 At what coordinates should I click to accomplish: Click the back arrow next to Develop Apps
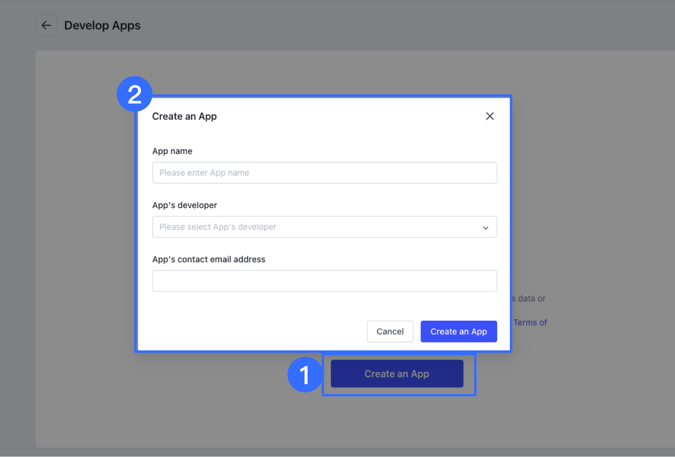pos(46,25)
